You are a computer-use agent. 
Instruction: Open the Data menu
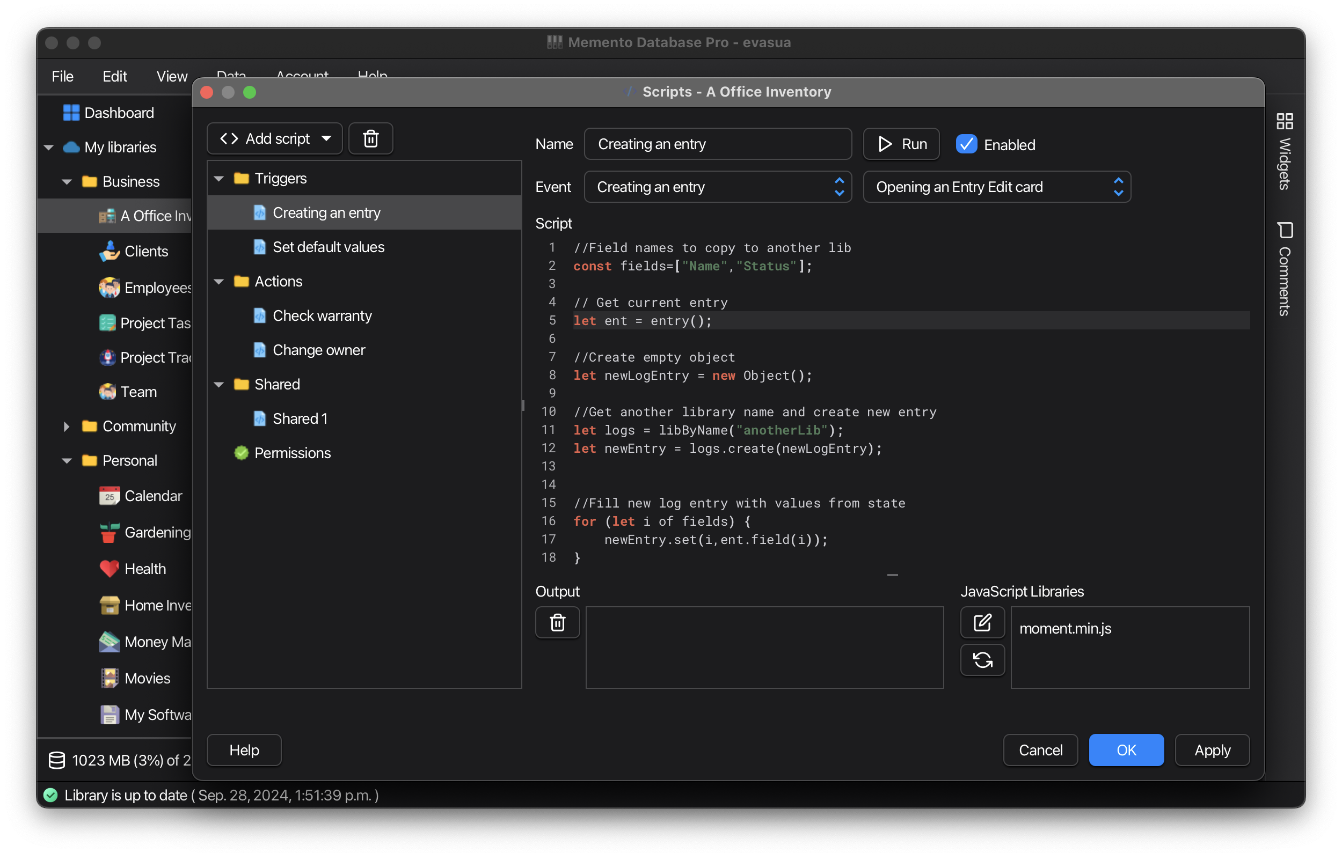click(231, 75)
